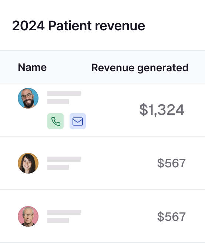Open the dark-haired woman's avatar photo
The width and height of the screenshot is (205, 243).
click(28, 163)
